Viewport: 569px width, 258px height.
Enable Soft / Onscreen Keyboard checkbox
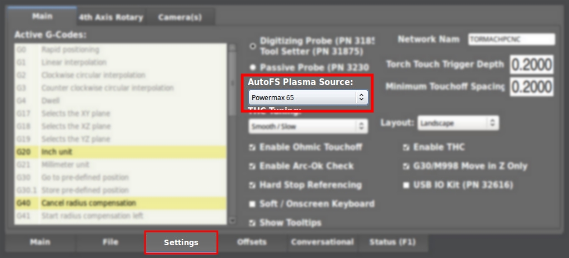point(253,204)
